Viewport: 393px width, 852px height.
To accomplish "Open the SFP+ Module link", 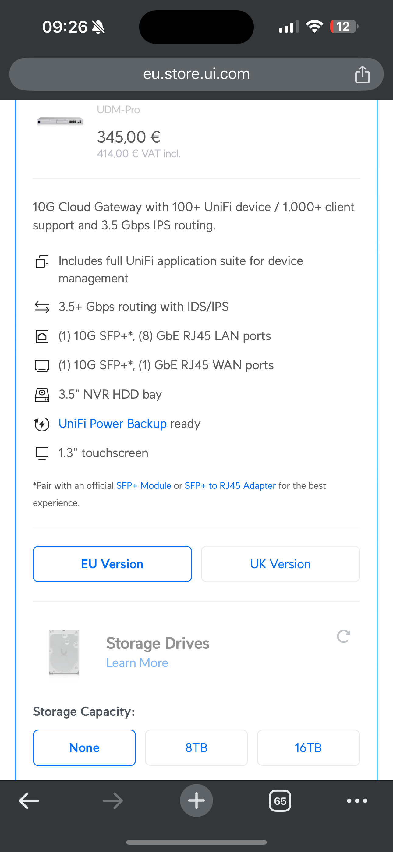I will pyautogui.click(x=143, y=485).
